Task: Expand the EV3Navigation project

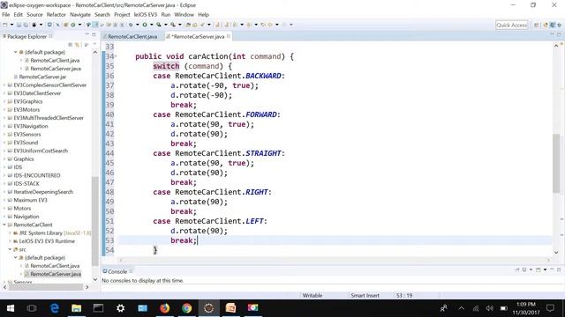Action: pyautogui.click(x=4, y=126)
